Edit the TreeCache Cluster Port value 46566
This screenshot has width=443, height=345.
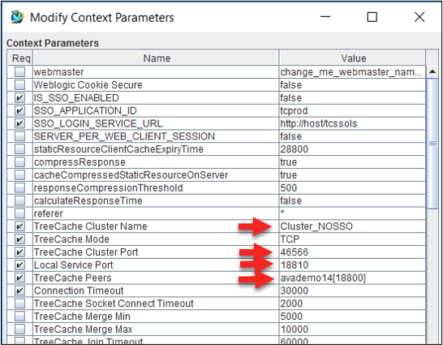pos(352,252)
